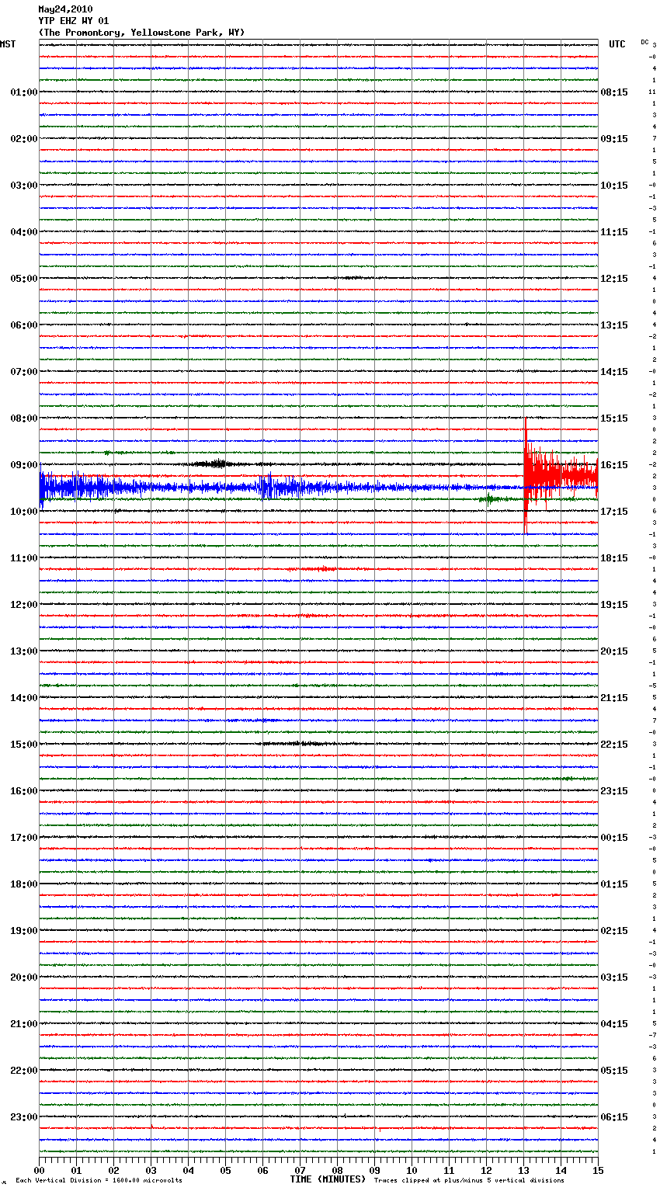Select the 08:00 MST time label
Image resolution: width=660 pixels, height=1191 pixels.
23,418
